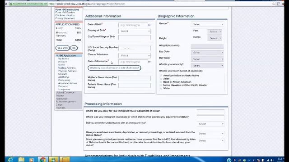Open the Disclosure Notice link
Screen dimensions: 289x162
point(65,15)
